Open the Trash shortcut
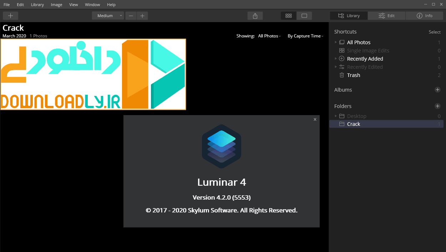The width and height of the screenshot is (446, 252). (x=354, y=75)
